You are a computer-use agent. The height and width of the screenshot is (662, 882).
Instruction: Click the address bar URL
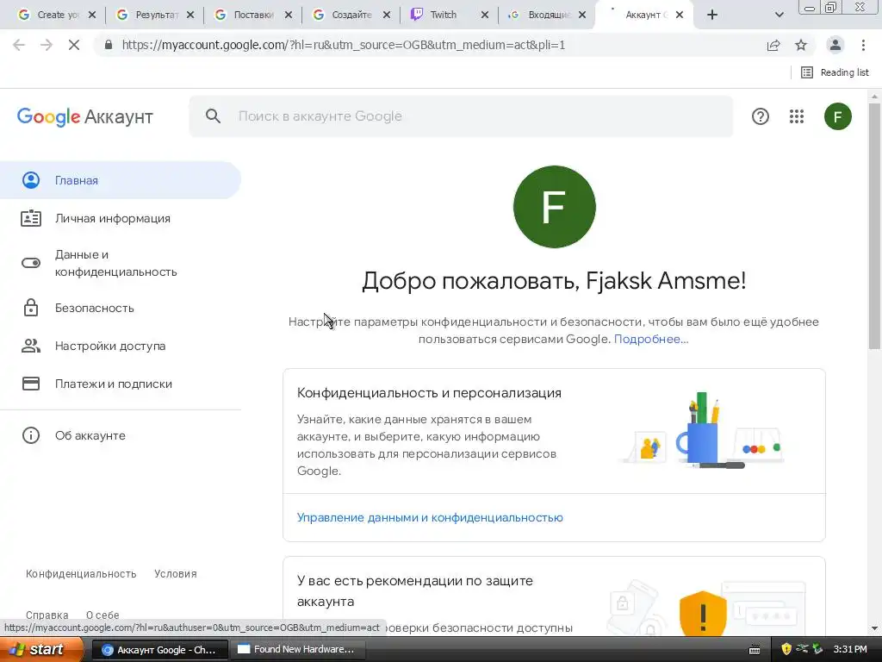tap(344, 45)
